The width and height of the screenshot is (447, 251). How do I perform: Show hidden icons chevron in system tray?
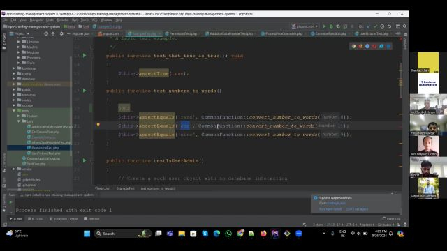(324, 234)
